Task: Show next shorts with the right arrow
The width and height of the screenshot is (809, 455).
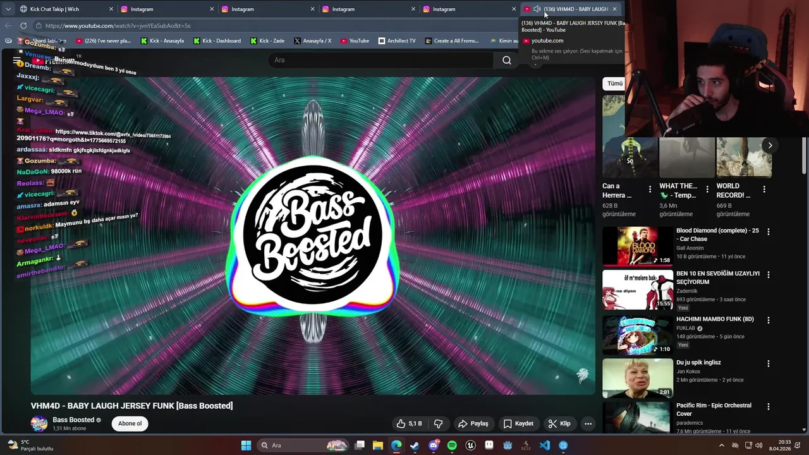Action: [770, 145]
